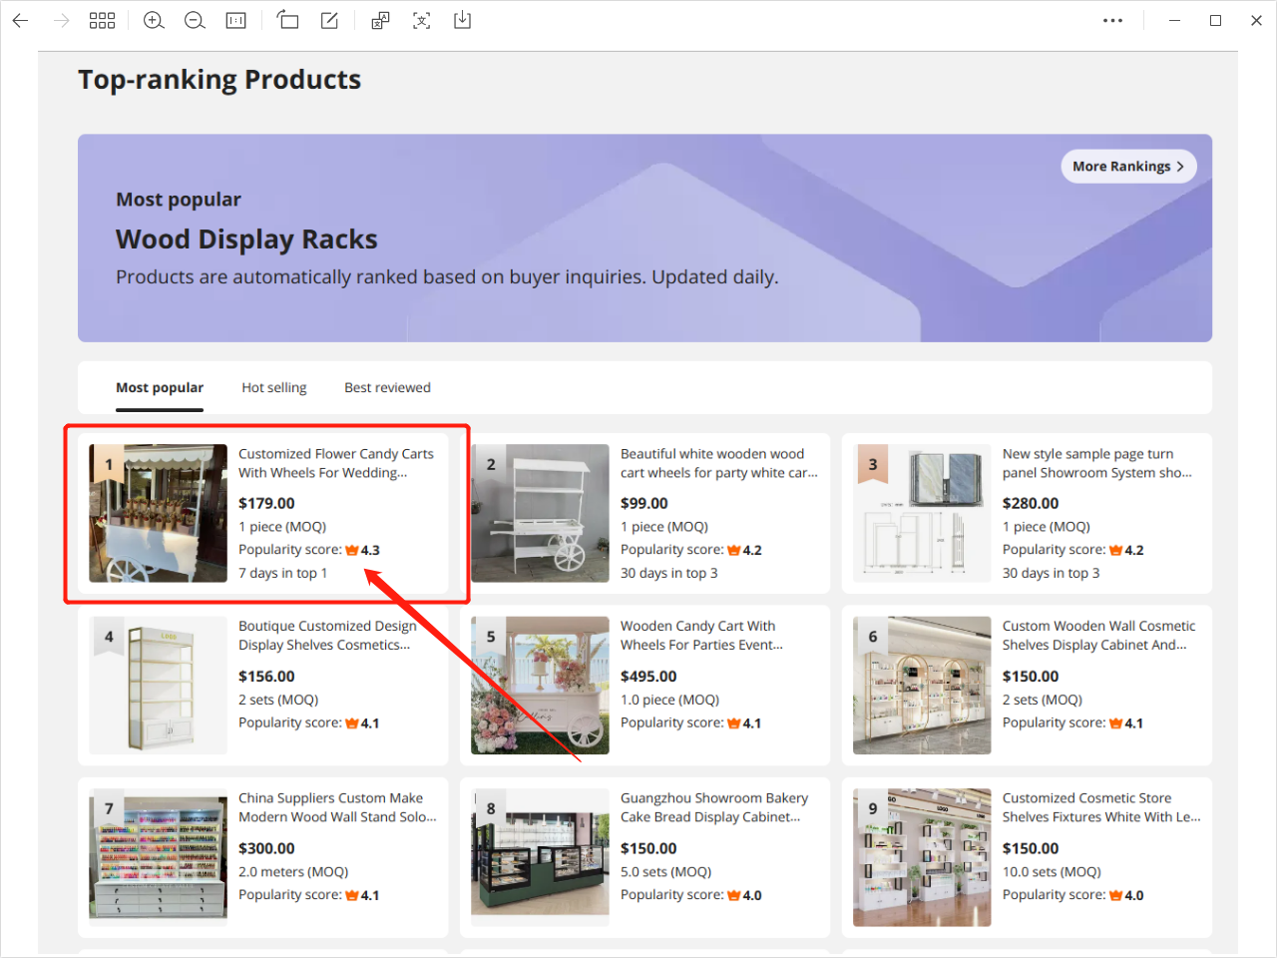Open the three-dots more options menu

1112,20
